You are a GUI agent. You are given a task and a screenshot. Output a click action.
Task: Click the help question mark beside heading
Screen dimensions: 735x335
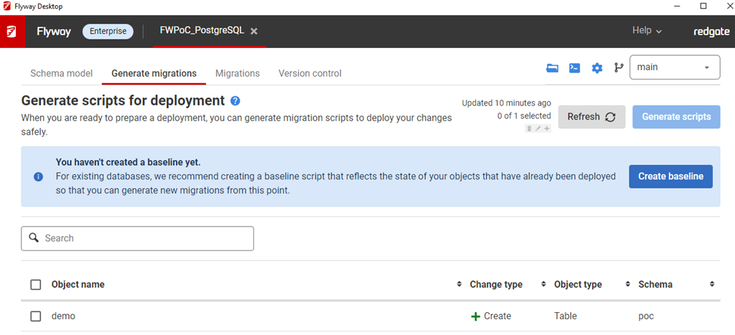click(235, 101)
